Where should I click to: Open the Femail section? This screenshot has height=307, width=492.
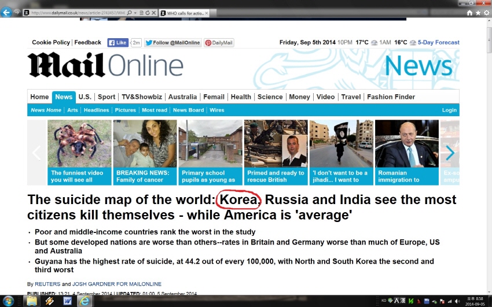[214, 97]
